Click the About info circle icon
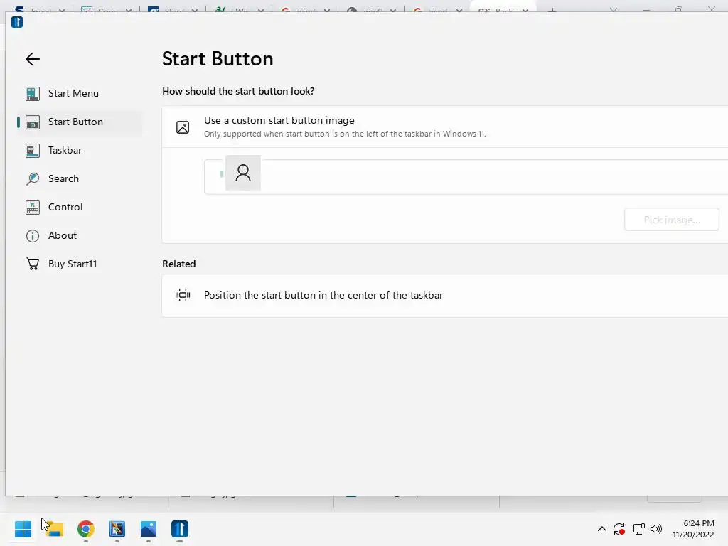 click(33, 236)
